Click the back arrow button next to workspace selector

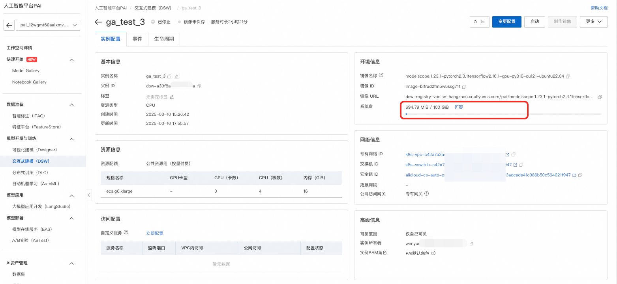click(9, 25)
